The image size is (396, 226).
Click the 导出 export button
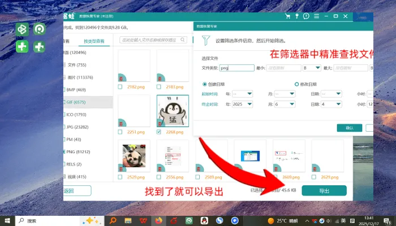pos(324,191)
